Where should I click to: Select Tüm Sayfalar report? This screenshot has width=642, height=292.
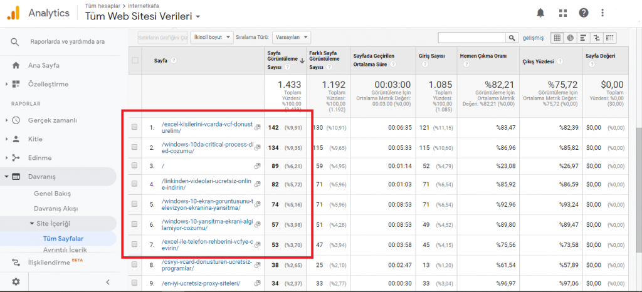[63, 239]
